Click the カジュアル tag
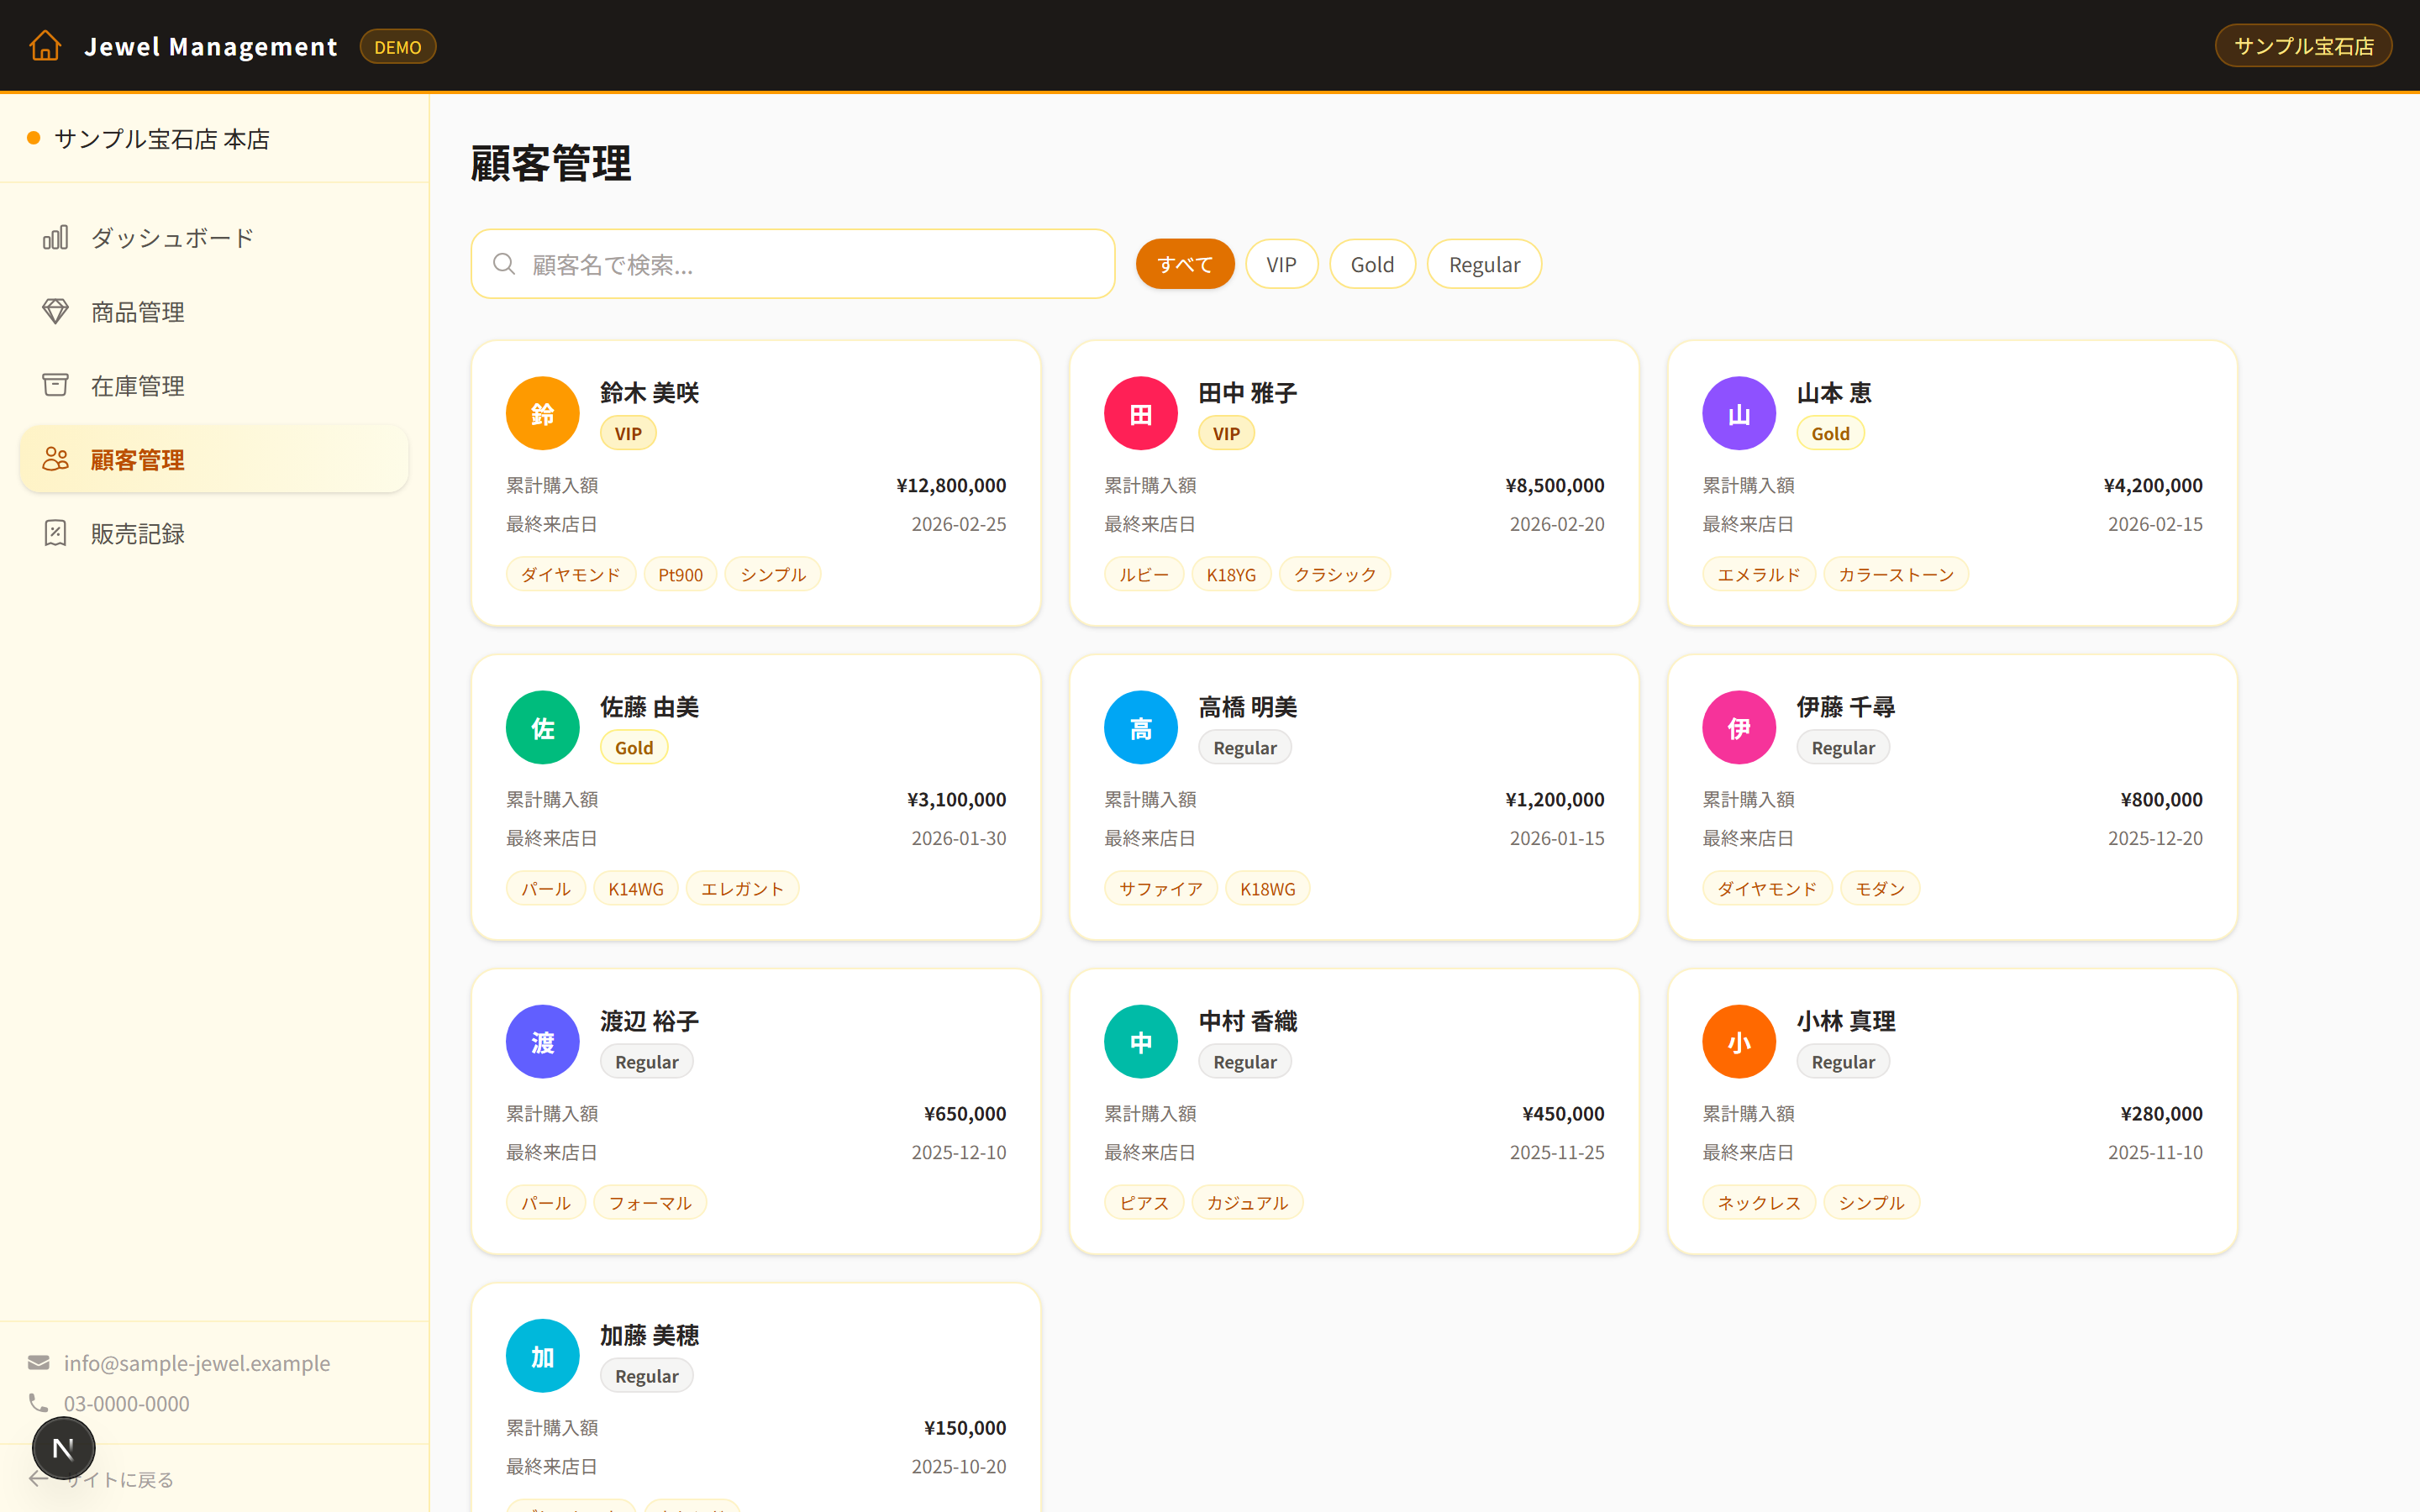The height and width of the screenshot is (1512, 2420). pyautogui.click(x=1247, y=1202)
